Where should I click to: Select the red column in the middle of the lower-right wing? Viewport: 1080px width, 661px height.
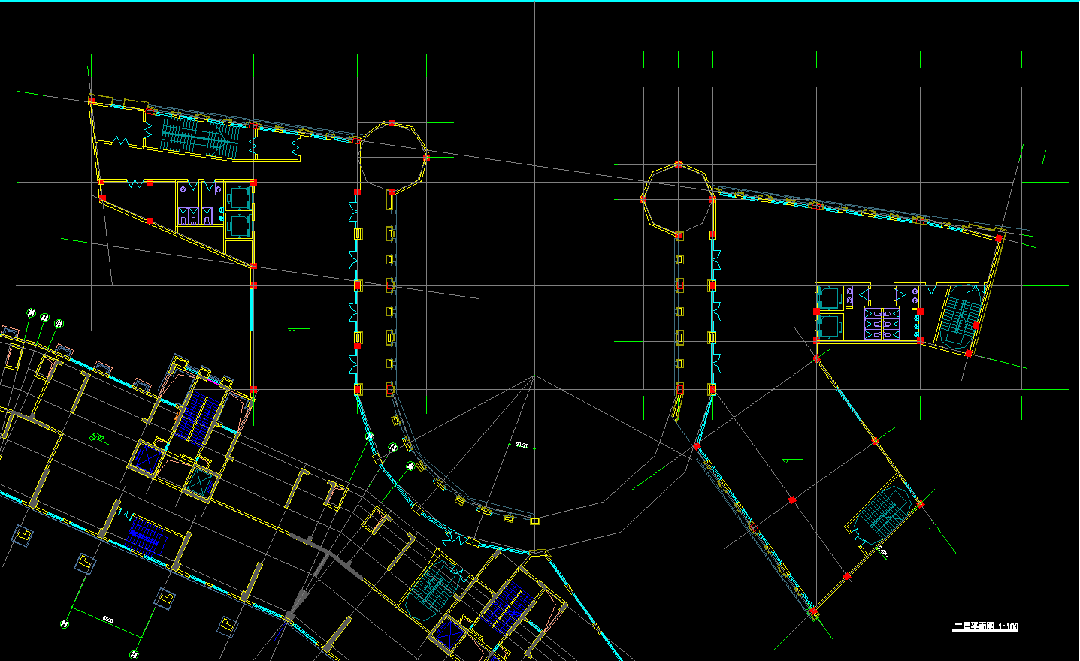pyautogui.click(x=792, y=500)
